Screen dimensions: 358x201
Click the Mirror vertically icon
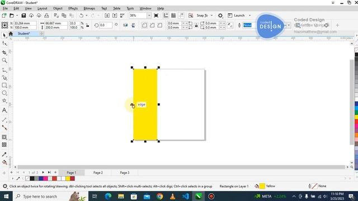click(x=133, y=25)
